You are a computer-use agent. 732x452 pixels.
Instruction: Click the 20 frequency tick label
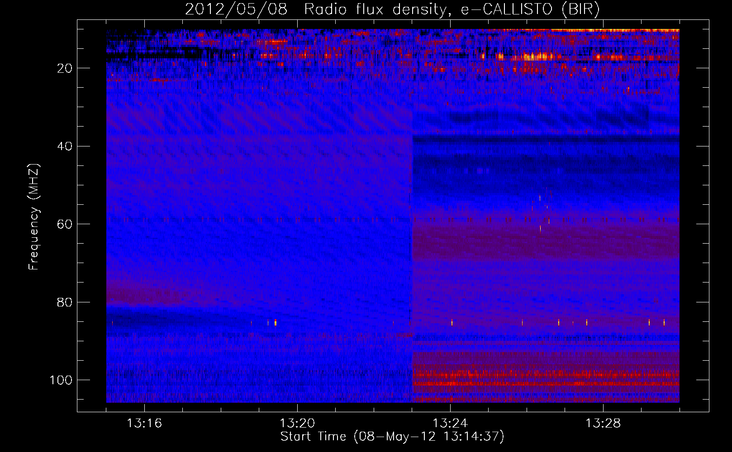65,68
